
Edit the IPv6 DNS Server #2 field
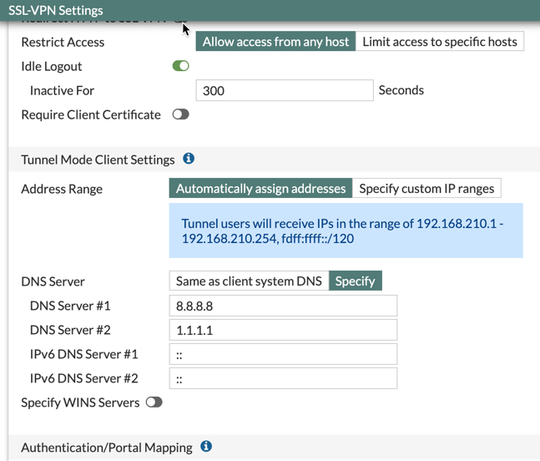click(x=283, y=378)
